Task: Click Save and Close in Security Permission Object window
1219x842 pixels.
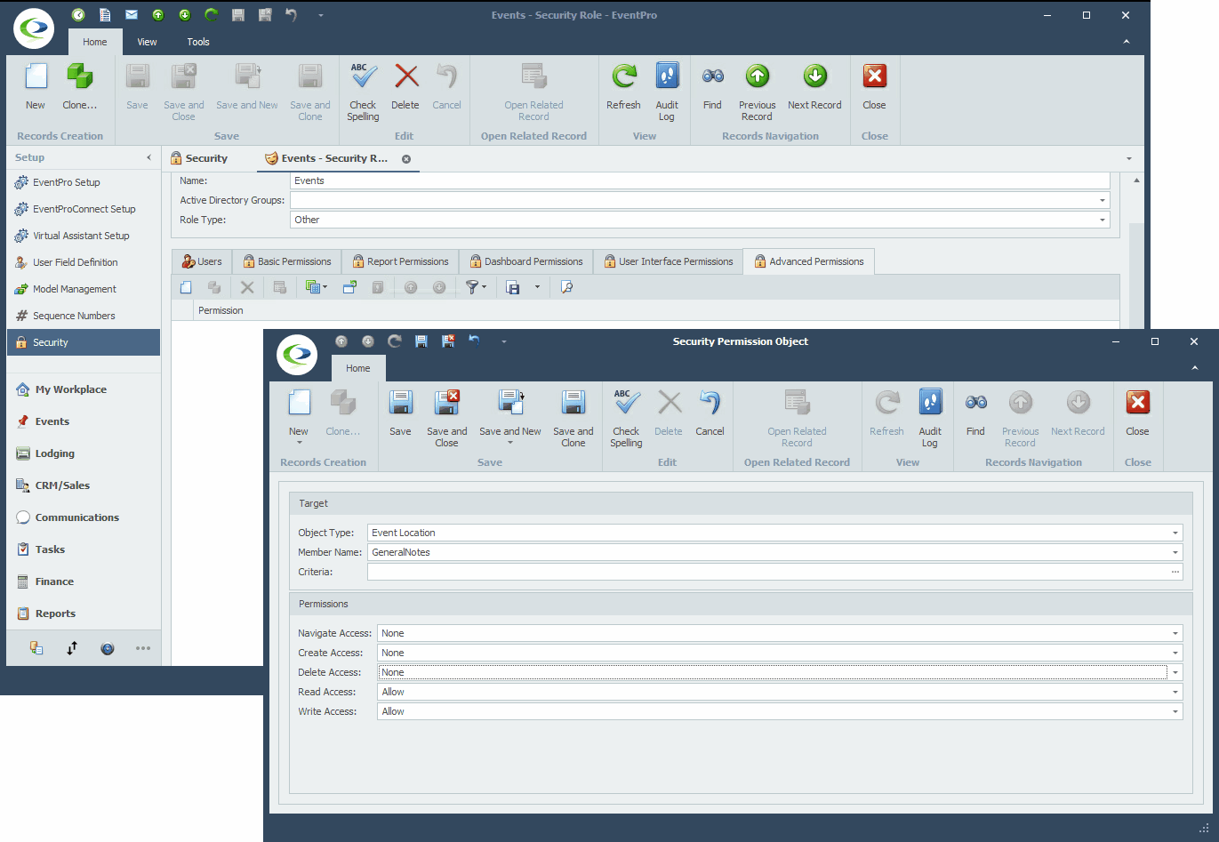Action: (446, 418)
